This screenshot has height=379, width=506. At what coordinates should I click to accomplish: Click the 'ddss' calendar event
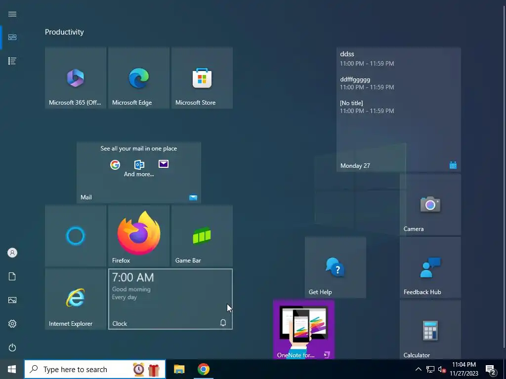click(x=367, y=58)
